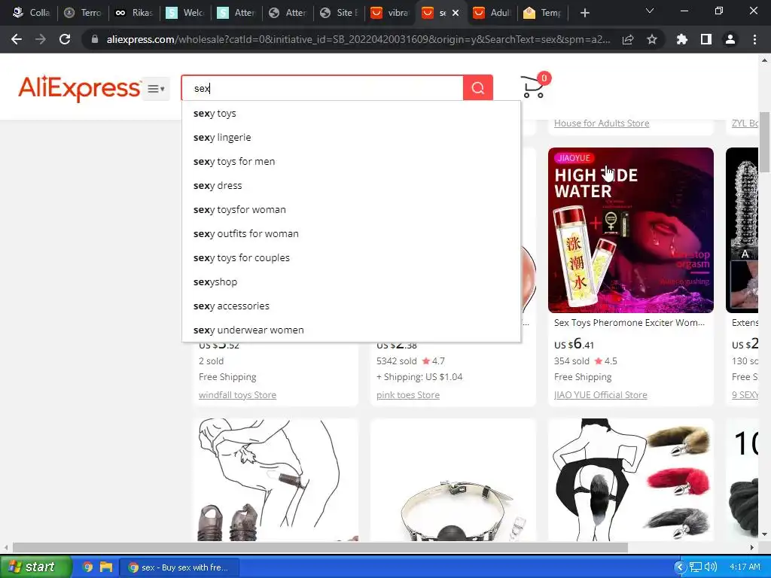Click the '5342 sold' text
The height and width of the screenshot is (578, 771).
(x=396, y=360)
